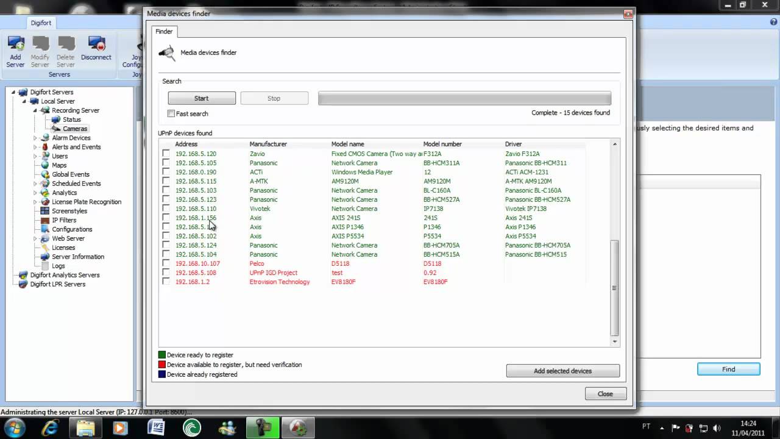Open Internet Explorer from taskbar
The image size is (780, 439).
(51, 427)
